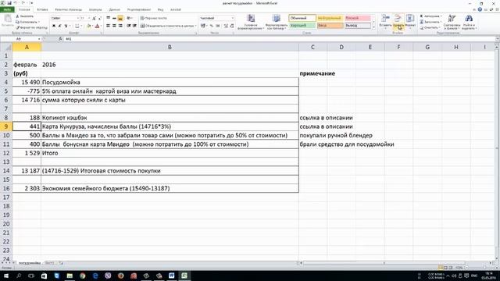Open the fill color dropdown arrow
Image resolution: width=500 pixels, height=281 pixels.
[93, 26]
